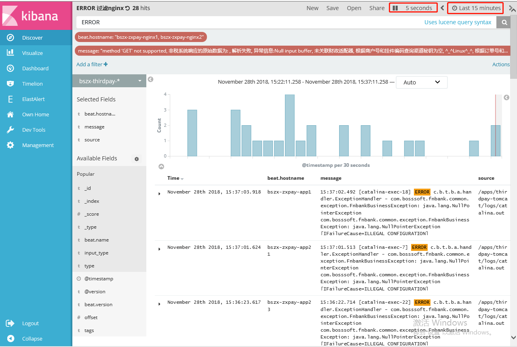Click the beat.hostname column header
Screen dimensions: 517x347
pos(286,178)
